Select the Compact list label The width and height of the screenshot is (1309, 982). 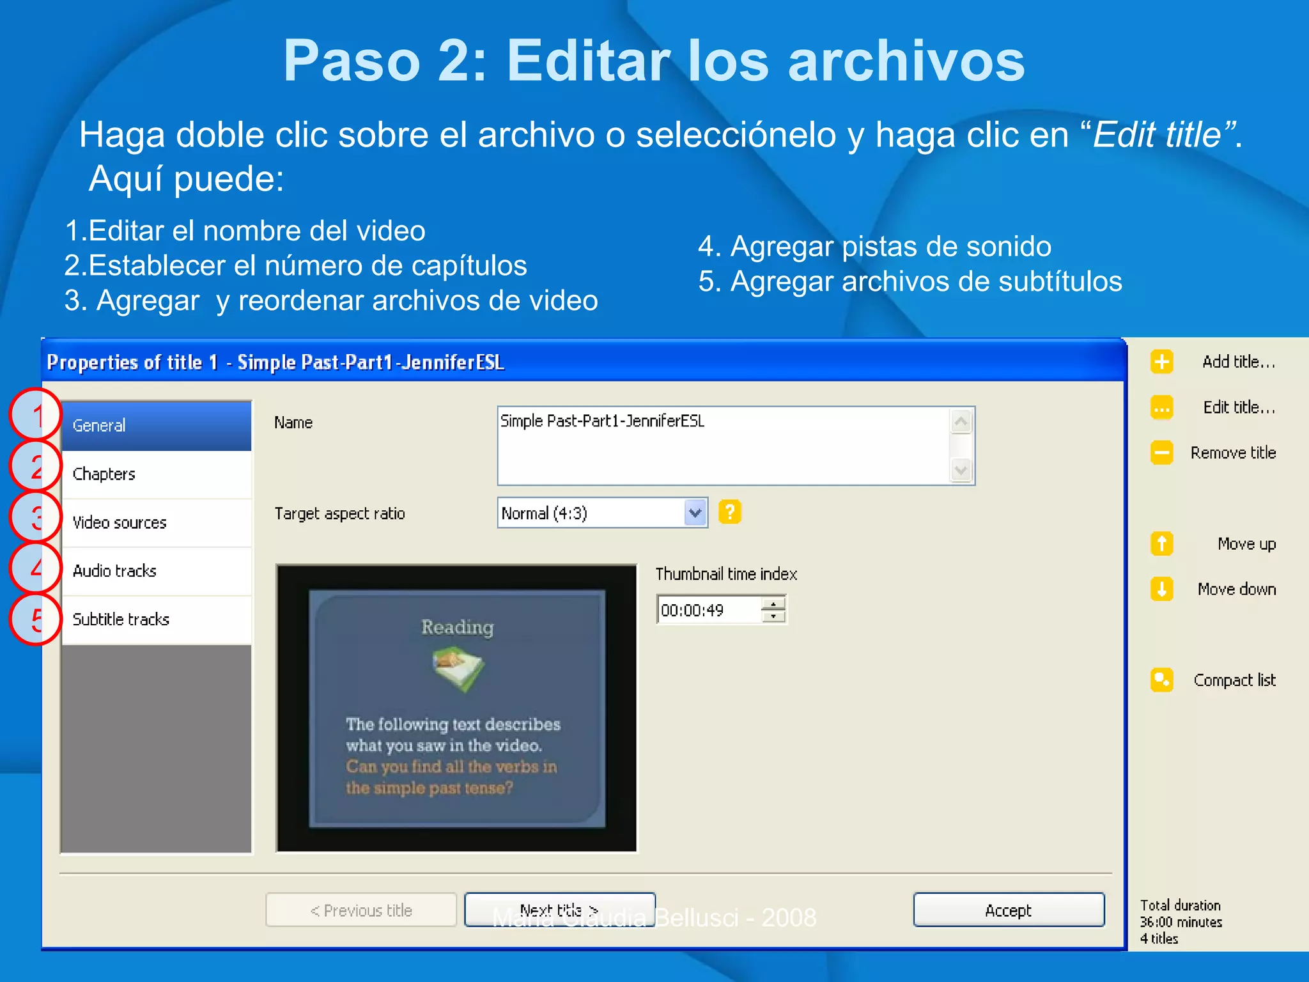coord(1234,680)
